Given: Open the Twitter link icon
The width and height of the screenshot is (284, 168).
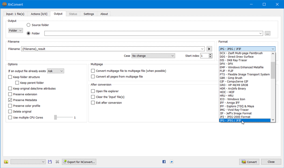Looking at the screenshot, I should [172, 162].
